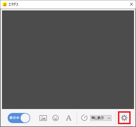Add an image using the landscape photo icon
Viewport: 136px width, 127px height.
click(x=43, y=118)
